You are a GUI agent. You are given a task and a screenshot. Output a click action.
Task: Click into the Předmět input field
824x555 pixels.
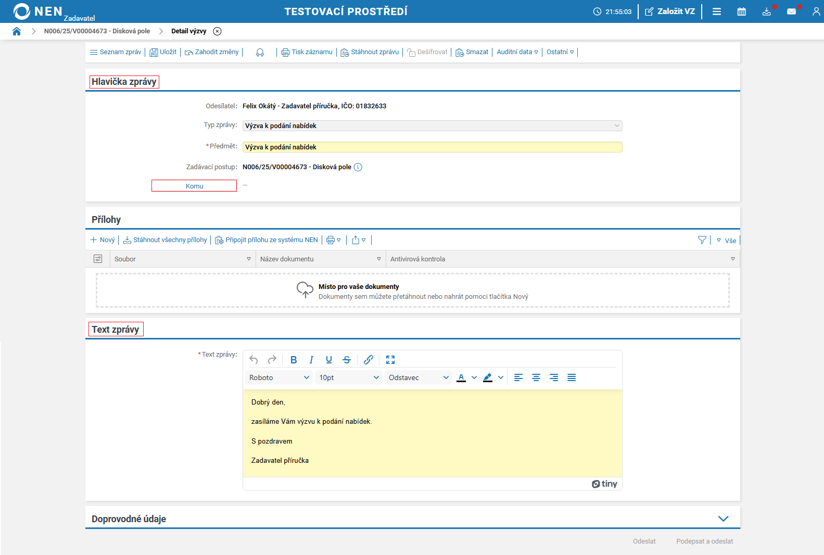point(432,147)
